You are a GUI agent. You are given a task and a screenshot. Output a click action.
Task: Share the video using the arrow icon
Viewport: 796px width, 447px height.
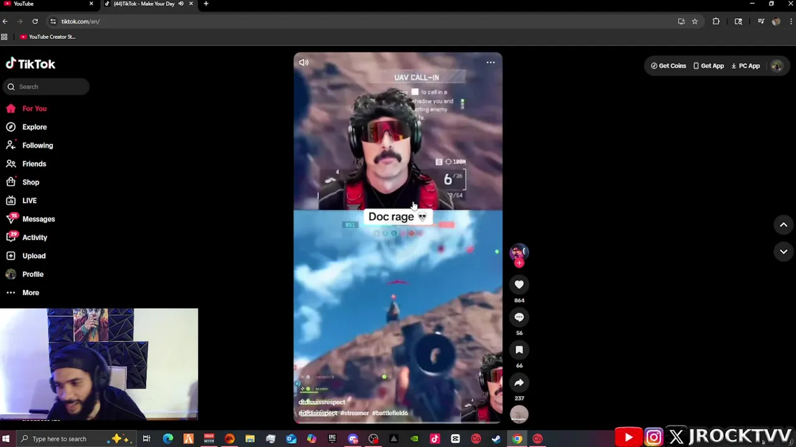(519, 382)
